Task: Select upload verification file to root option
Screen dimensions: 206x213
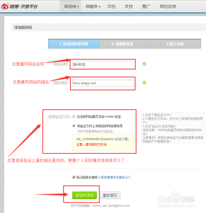Action: coord(74,126)
